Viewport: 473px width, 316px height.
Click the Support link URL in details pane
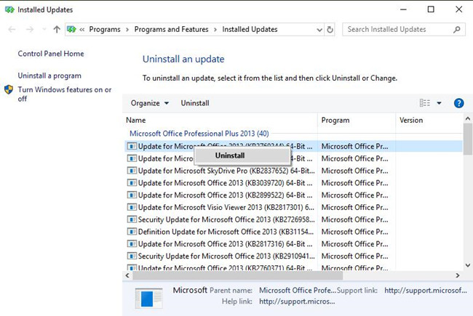click(426, 291)
